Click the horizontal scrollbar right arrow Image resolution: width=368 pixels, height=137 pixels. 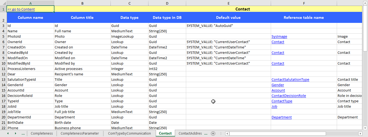click(360, 134)
